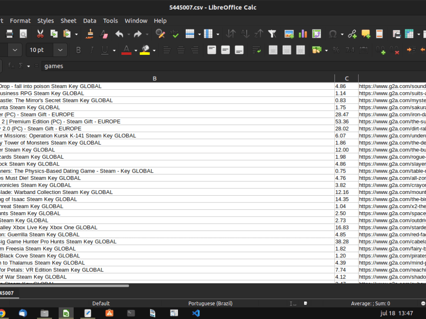Click the Sort icon
Screen dimensions: 426x319
pos(230,34)
